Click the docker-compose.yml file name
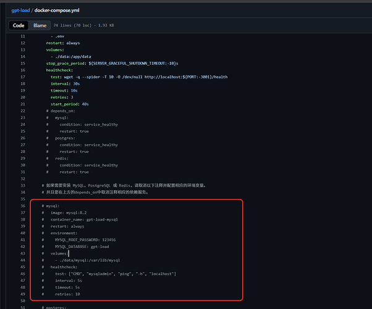The width and height of the screenshot is (372, 309). point(57,11)
